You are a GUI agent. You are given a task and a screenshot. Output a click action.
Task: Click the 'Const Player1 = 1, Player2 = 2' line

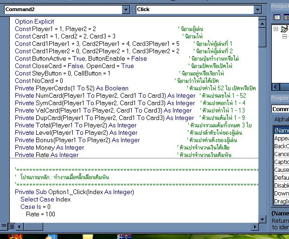pyautogui.click(x=55, y=29)
